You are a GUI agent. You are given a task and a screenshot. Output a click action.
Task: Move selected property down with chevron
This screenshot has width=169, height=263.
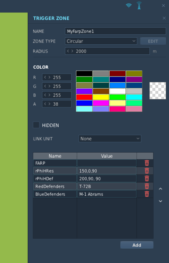tap(161, 201)
